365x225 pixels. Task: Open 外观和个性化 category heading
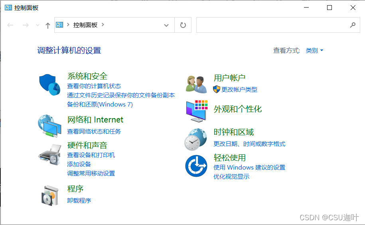click(x=238, y=109)
